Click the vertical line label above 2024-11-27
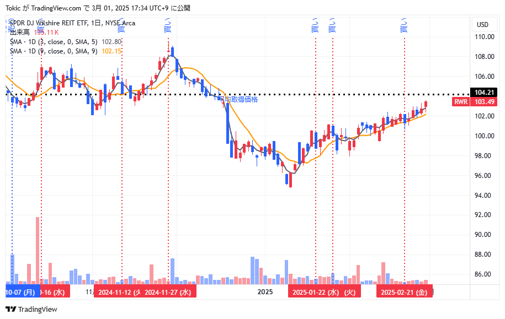Screen dimensions: 505x319 pyautogui.click(x=167, y=25)
